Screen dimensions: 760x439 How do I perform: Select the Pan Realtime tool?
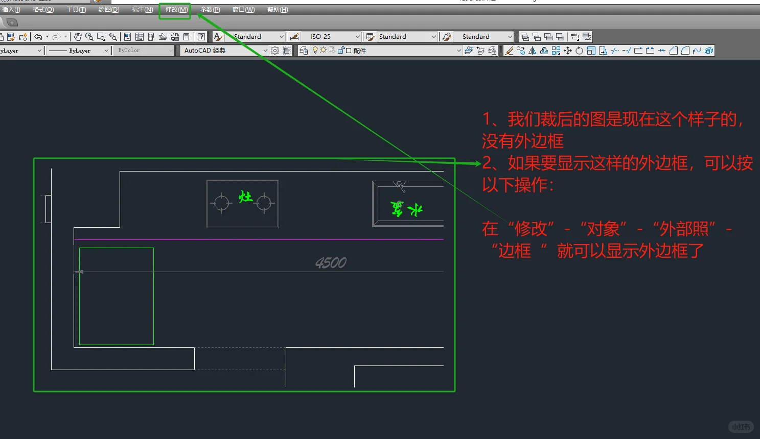click(x=77, y=37)
